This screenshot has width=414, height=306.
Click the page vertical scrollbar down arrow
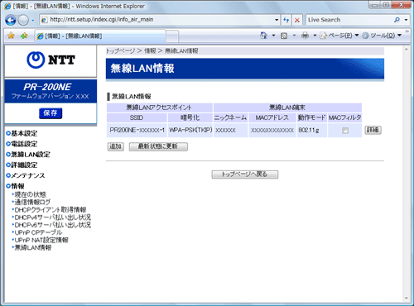(407, 299)
